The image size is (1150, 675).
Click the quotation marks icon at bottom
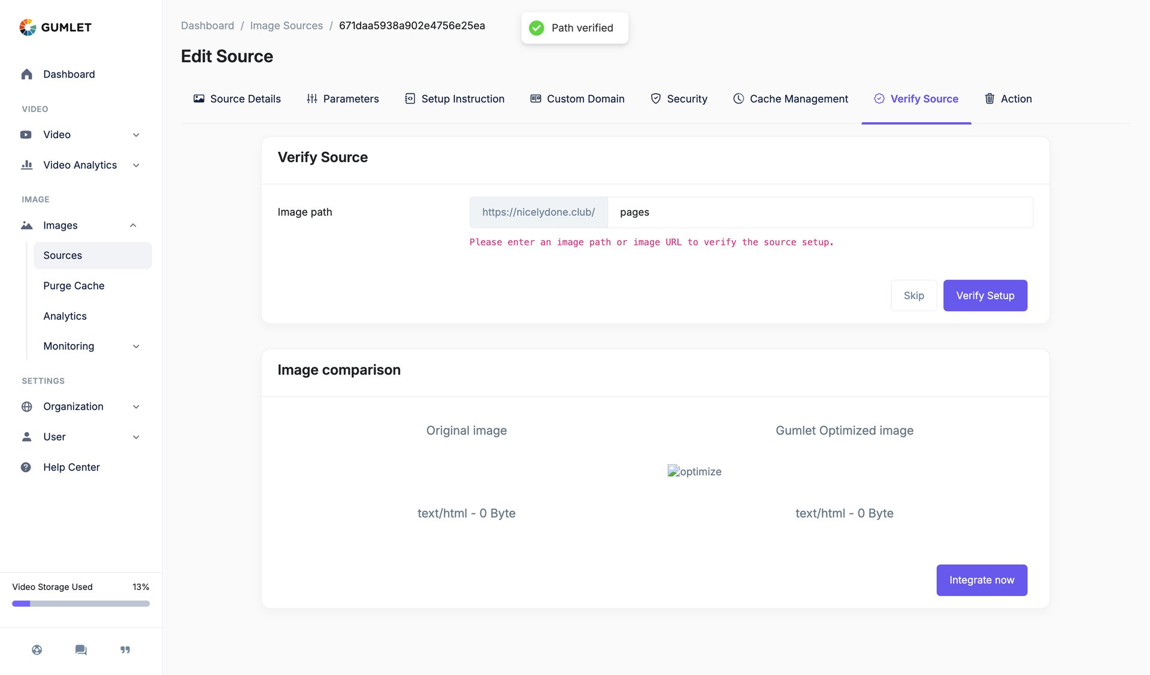[x=125, y=649]
